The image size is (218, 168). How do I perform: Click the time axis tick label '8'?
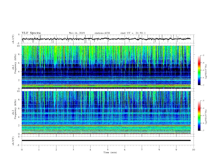[159, 150]
